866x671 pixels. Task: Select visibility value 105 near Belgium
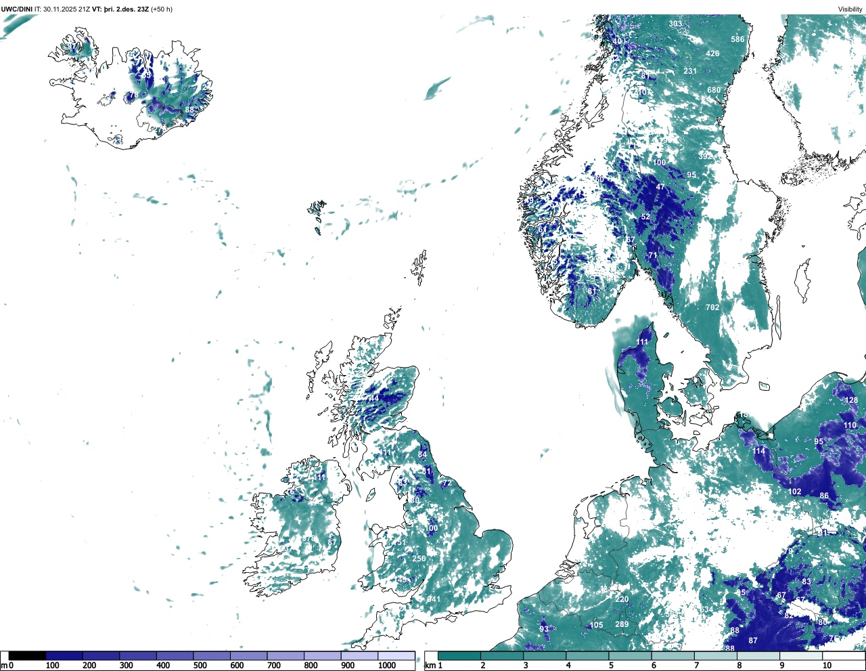(596, 626)
